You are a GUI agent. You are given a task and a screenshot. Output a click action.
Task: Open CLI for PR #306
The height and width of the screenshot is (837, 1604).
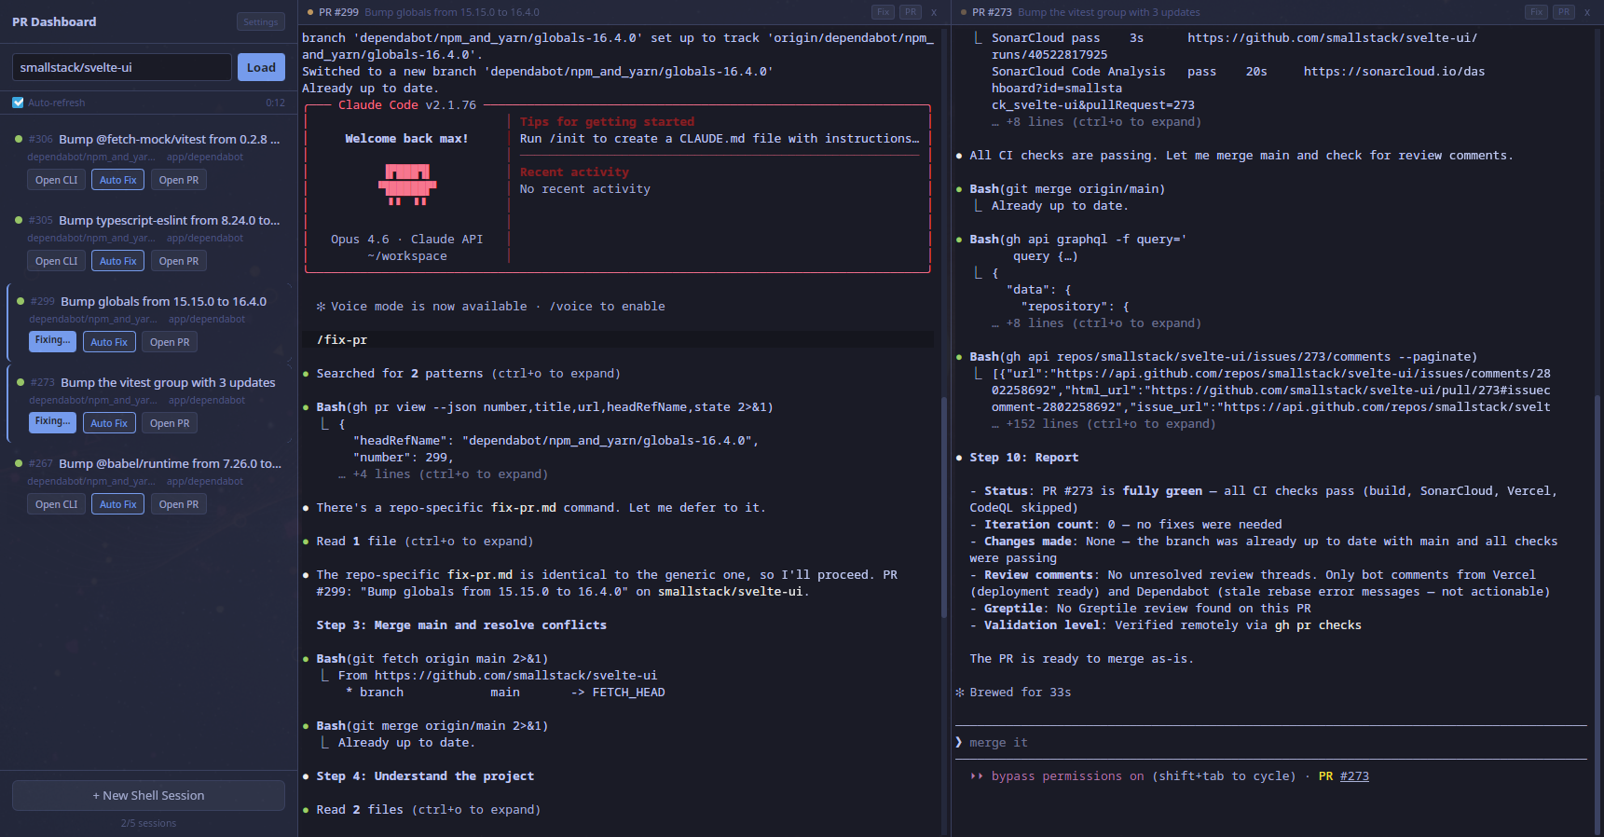click(x=56, y=180)
